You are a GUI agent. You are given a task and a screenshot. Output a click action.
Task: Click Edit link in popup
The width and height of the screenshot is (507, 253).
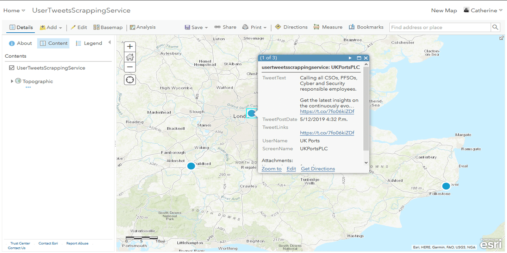pyautogui.click(x=291, y=169)
